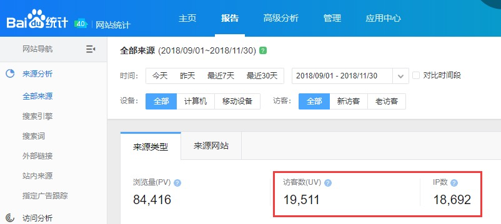Open the date range dropdown arrow
The height and width of the screenshot is (224, 501).
click(400, 76)
